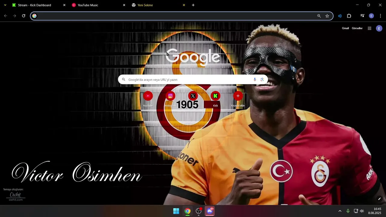Close the Yeni Sekme tab

tap(184, 5)
